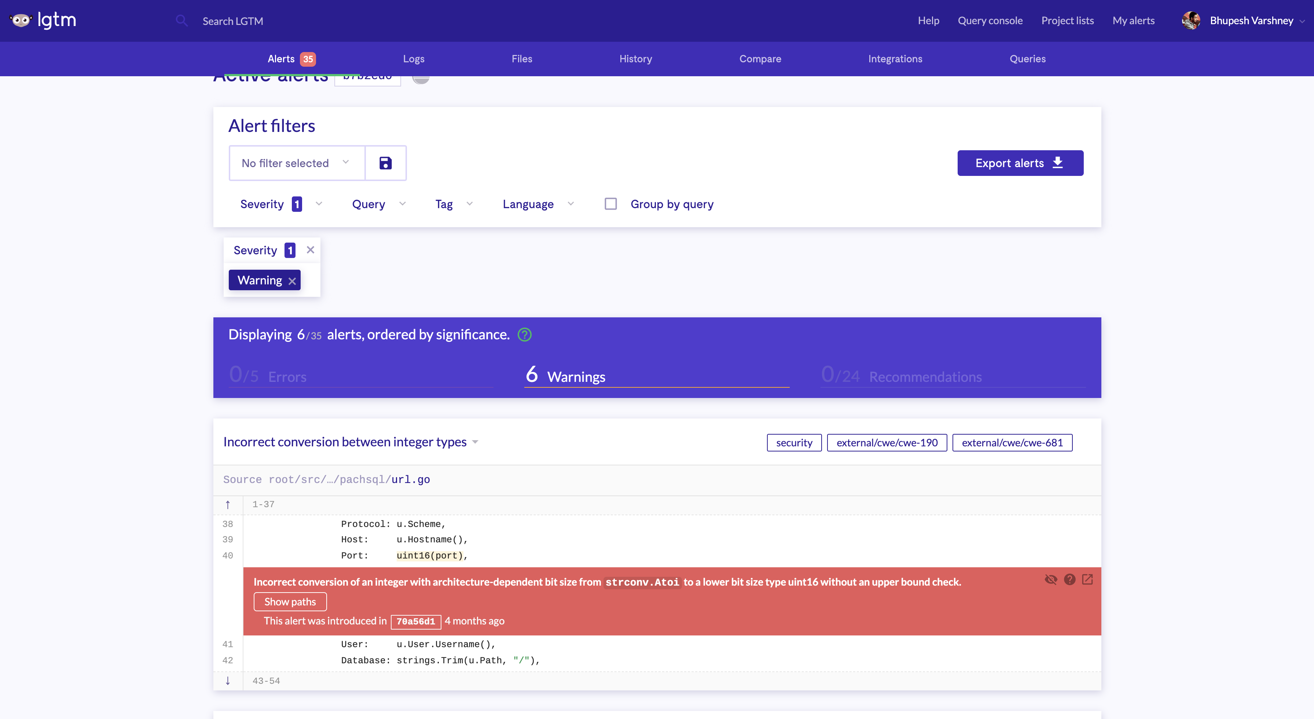Click the external link open icon for alert
The width and height of the screenshot is (1314, 719).
pos(1087,579)
